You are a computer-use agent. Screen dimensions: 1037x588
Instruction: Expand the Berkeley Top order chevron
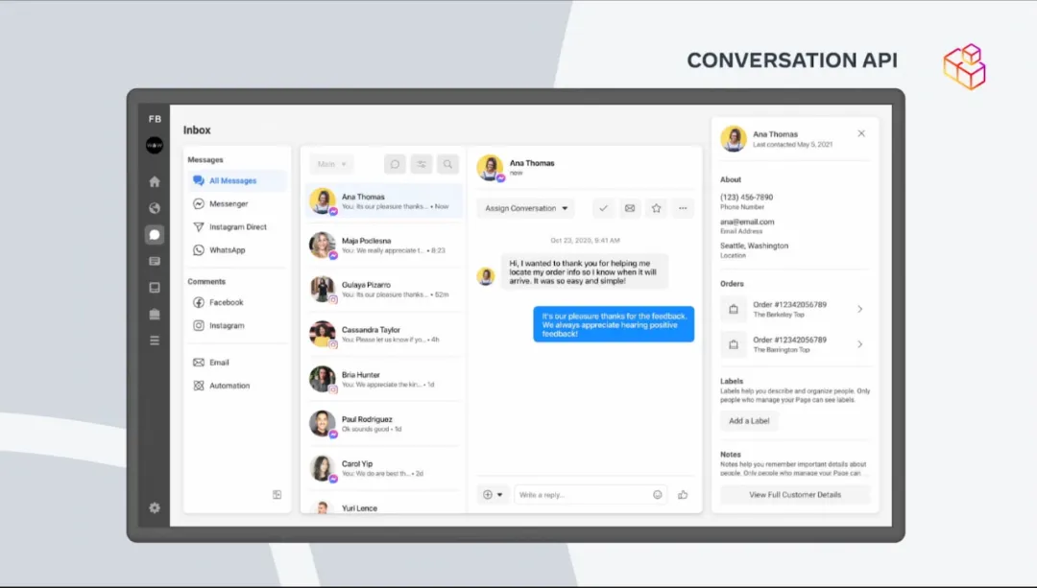click(859, 309)
